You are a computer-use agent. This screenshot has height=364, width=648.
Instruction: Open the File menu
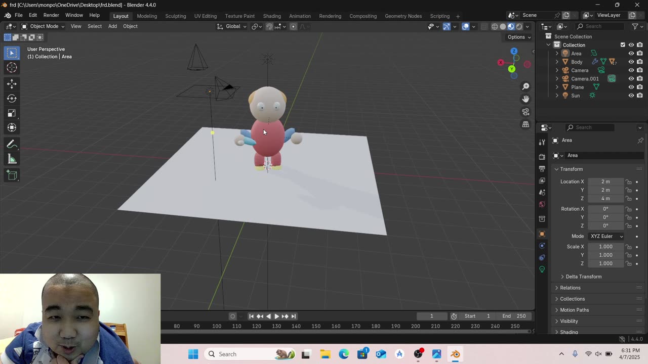point(18,15)
